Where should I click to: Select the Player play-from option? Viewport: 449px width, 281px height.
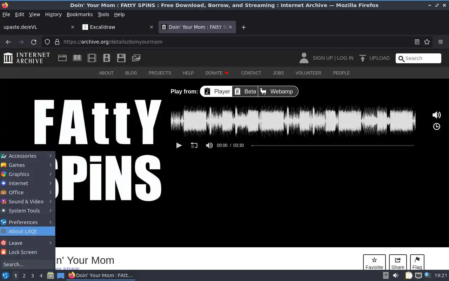[x=217, y=91]
